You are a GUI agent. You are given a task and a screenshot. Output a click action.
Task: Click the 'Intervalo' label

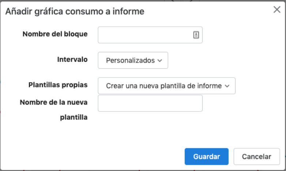coord(72,60)
